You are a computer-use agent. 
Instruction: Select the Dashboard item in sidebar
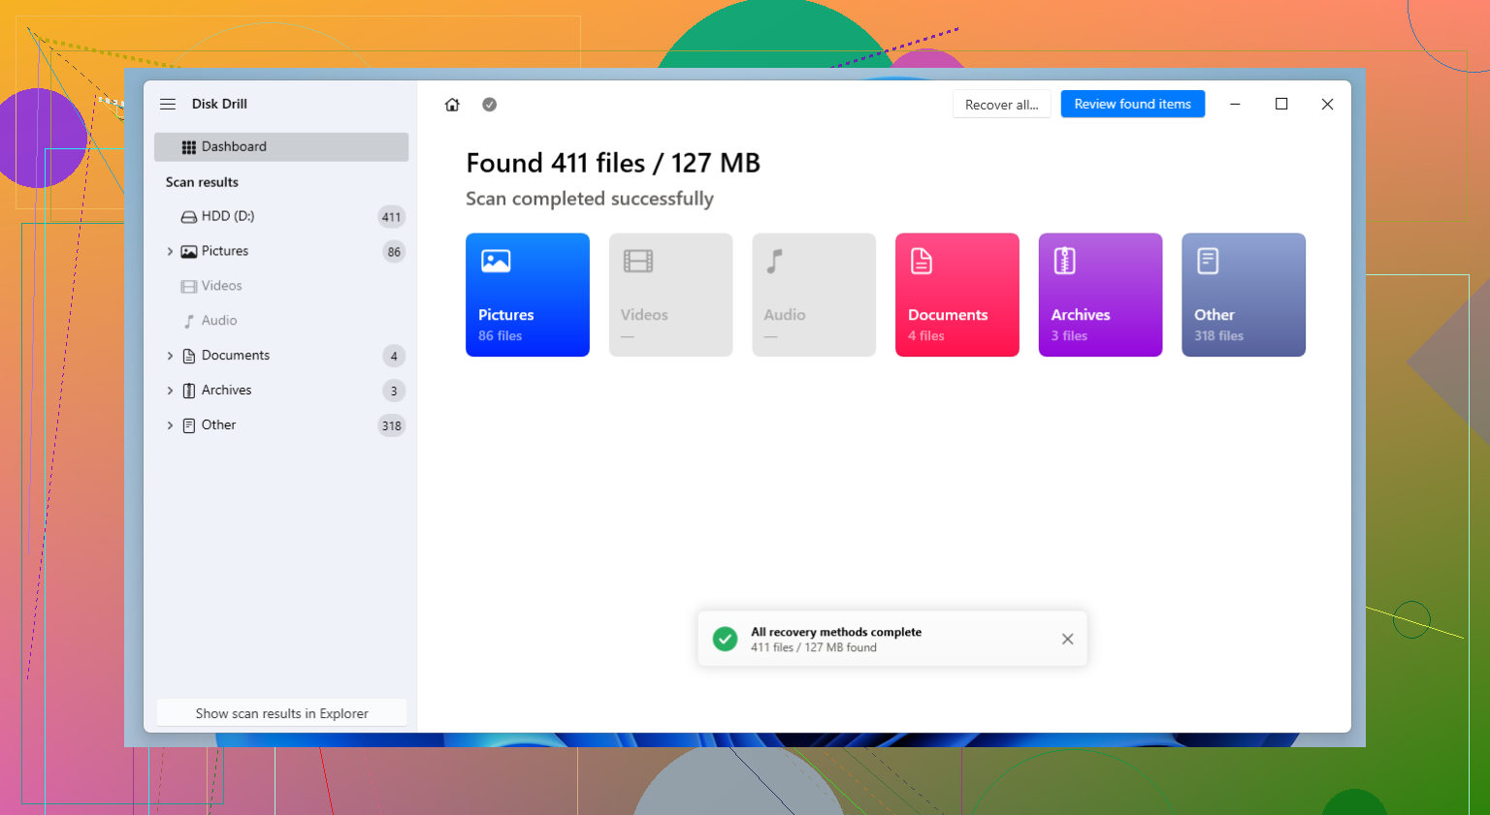click(281, 146)
